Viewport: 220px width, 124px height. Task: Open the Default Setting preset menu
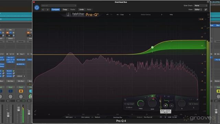(x=146, y=14)
